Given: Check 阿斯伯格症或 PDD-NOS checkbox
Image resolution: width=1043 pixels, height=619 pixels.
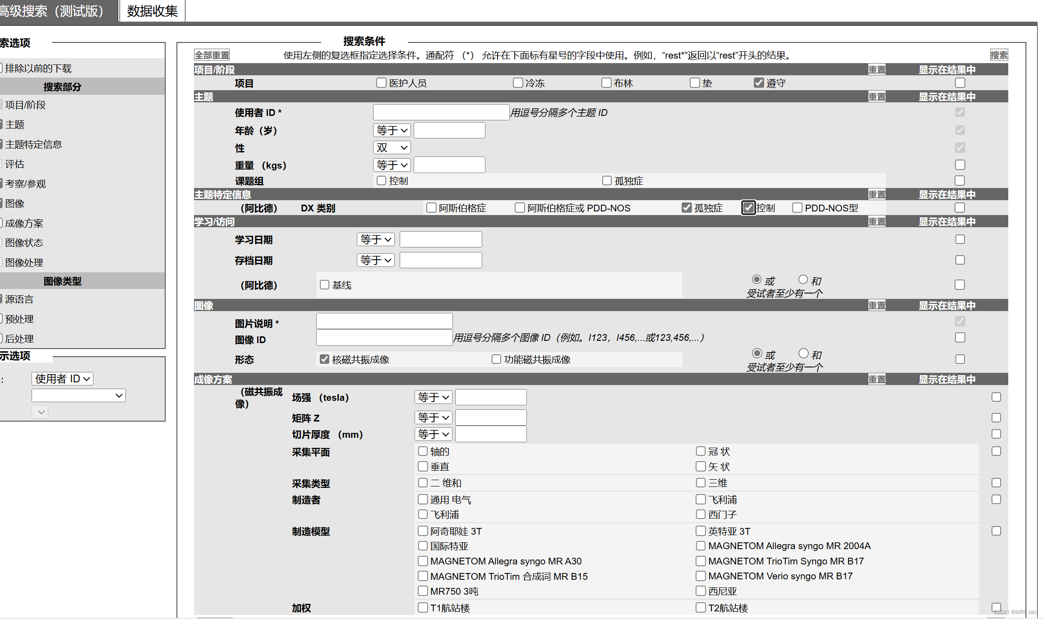Looking at the screenshot, I should (x=520, y=207).
